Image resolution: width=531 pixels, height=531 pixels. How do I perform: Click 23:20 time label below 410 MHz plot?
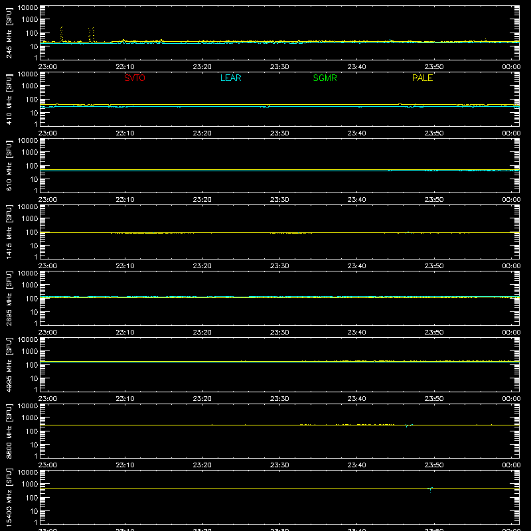click(x=202, y=133)
